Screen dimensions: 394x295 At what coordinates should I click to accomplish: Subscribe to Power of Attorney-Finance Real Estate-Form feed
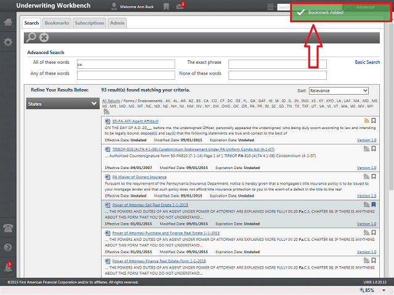point(367,261)
